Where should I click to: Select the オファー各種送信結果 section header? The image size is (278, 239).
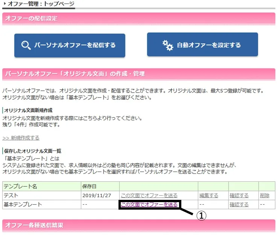tap(139, 225)
